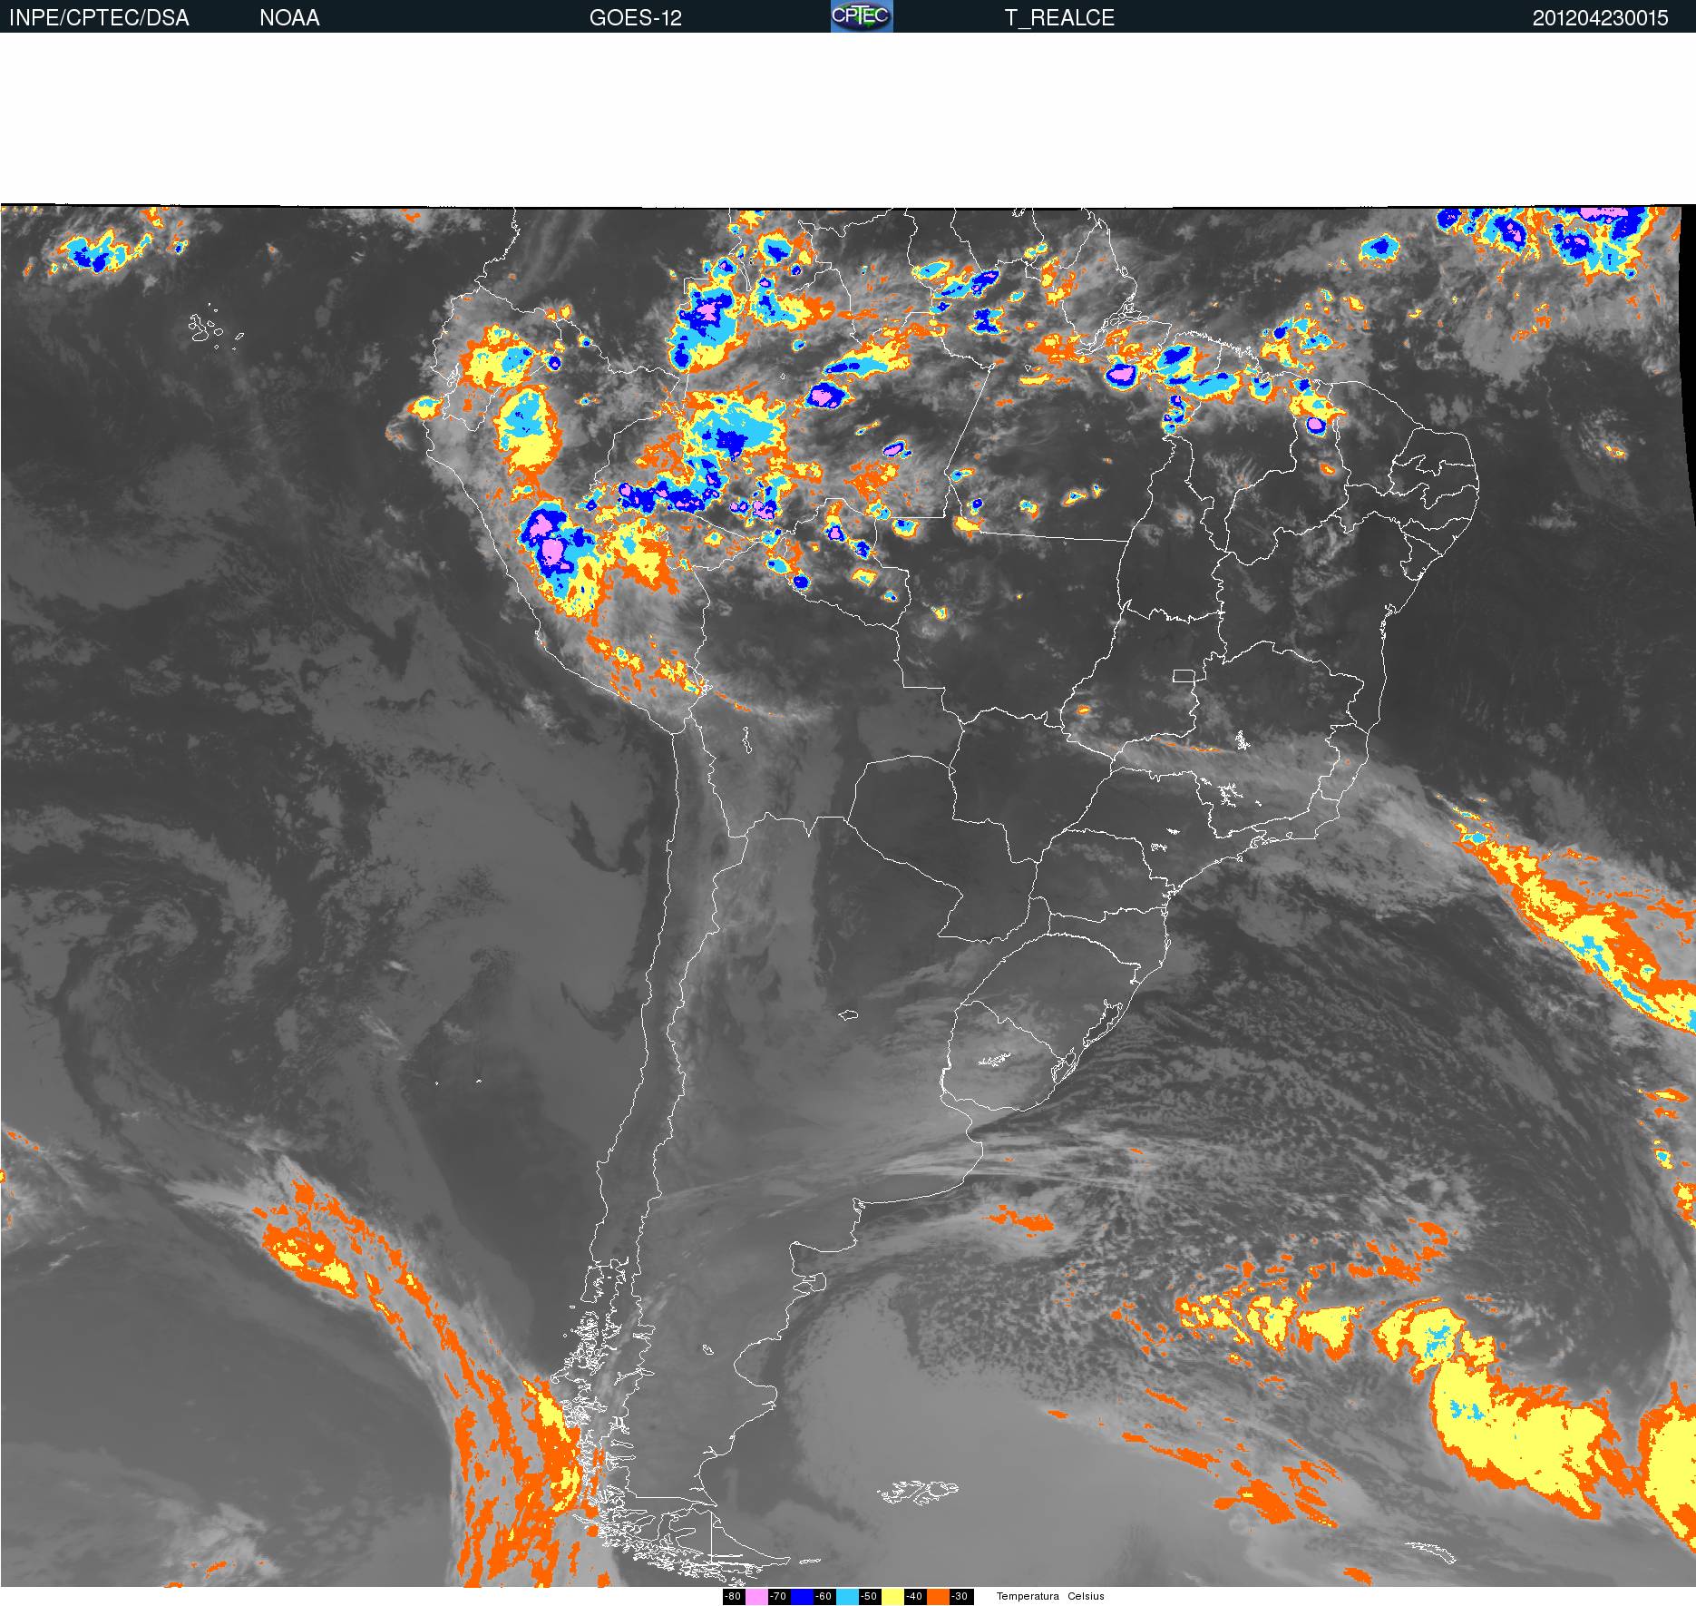This screenshot has height=1606, width=1696.
Task: Click the -60 legend value
Action: (824, 1596)
